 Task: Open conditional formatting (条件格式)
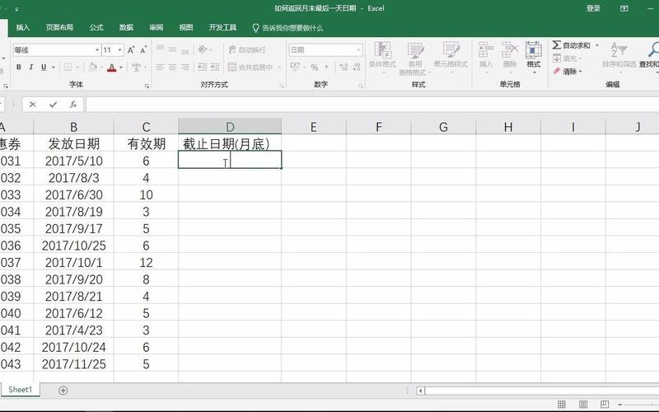click(x=382, y=57)
